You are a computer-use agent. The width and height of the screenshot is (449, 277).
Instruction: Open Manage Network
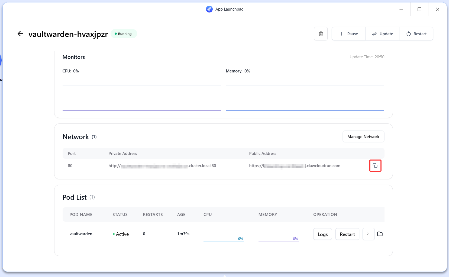[363, 136]
